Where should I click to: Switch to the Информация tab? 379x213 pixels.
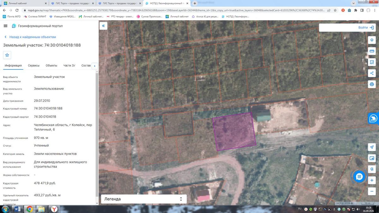pyautogui.click(x=13, y=66)
